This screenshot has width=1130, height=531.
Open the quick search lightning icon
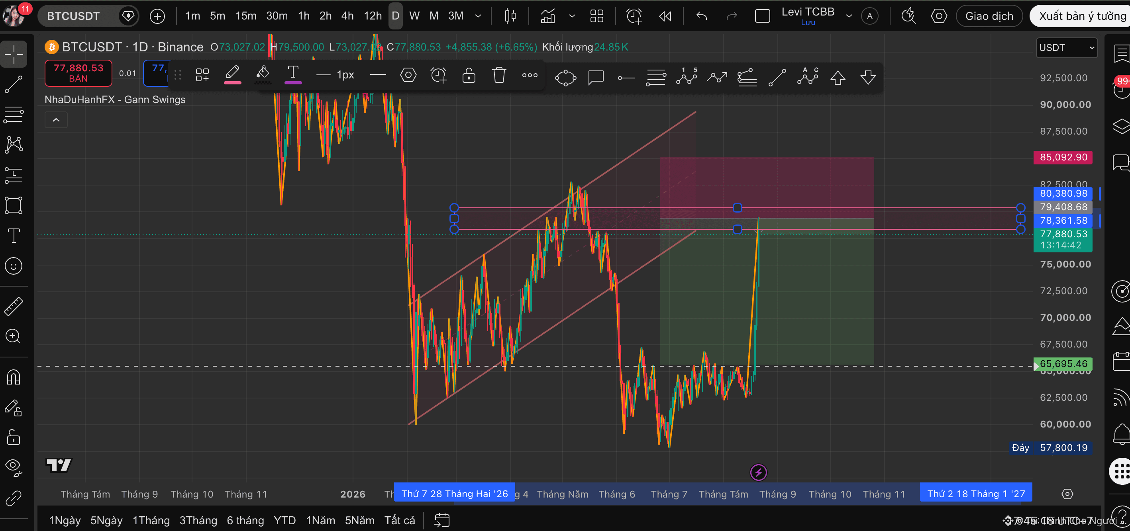(908, 16)
